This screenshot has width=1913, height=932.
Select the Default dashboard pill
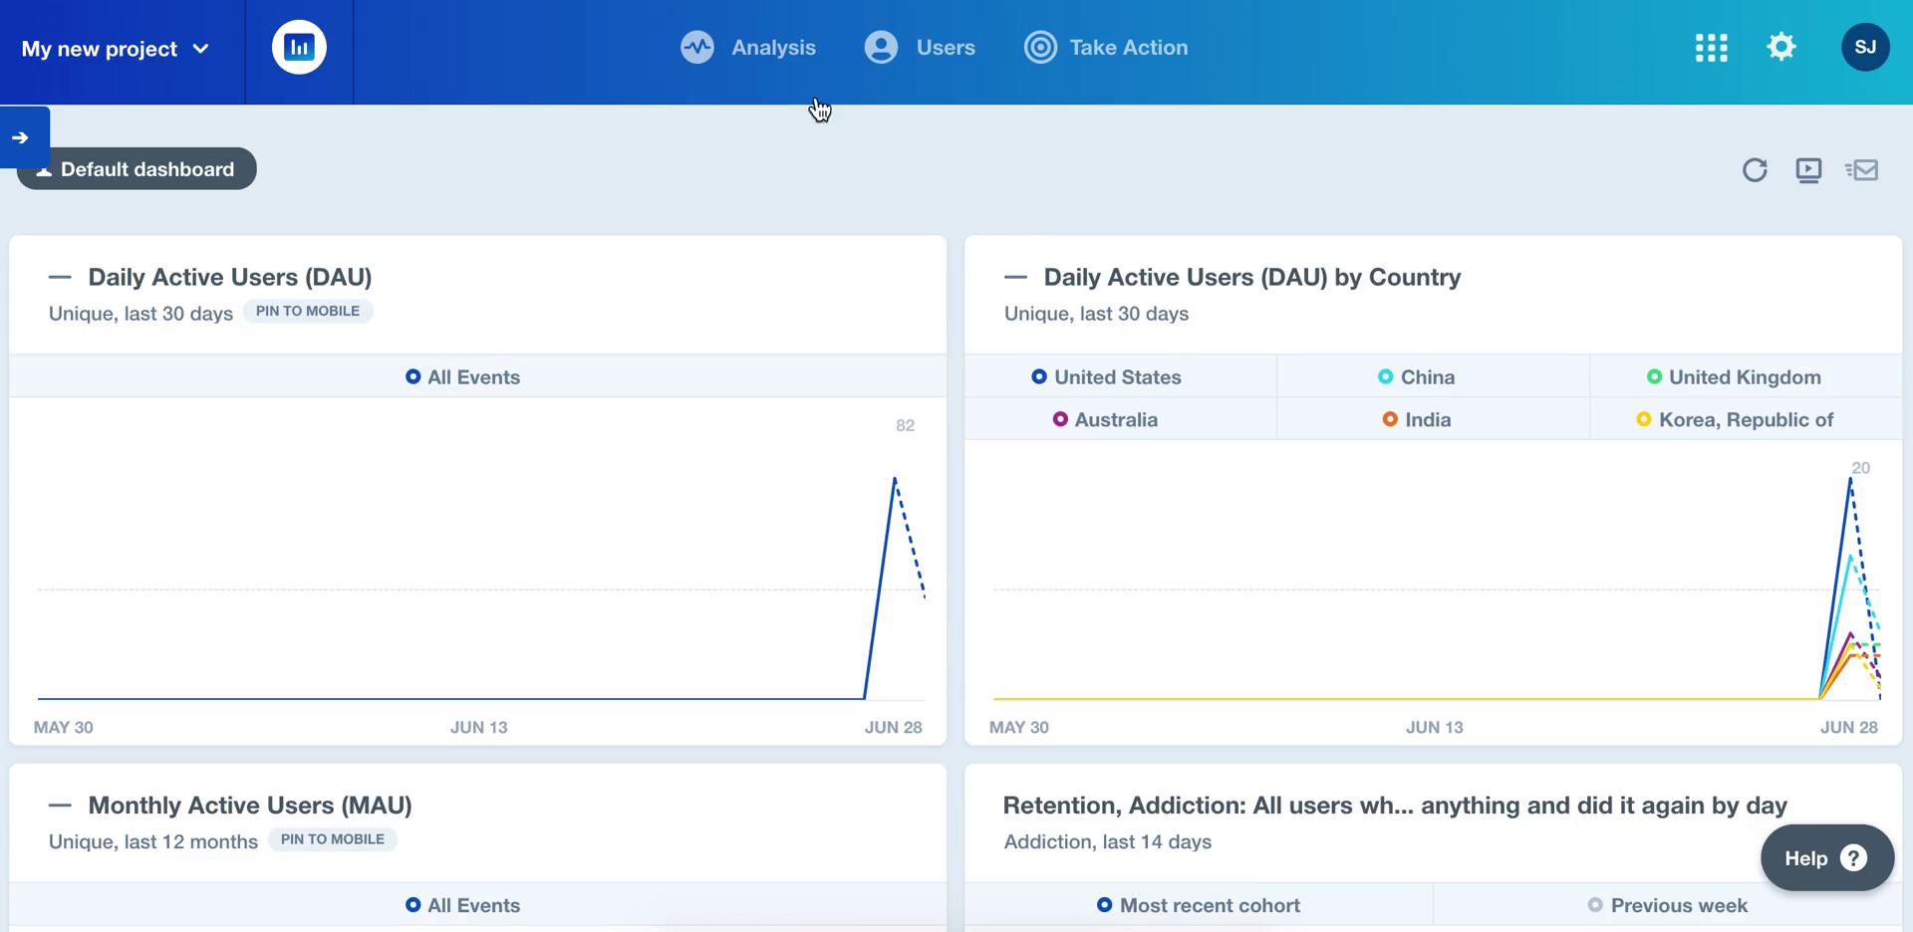[x=137, y=169]
